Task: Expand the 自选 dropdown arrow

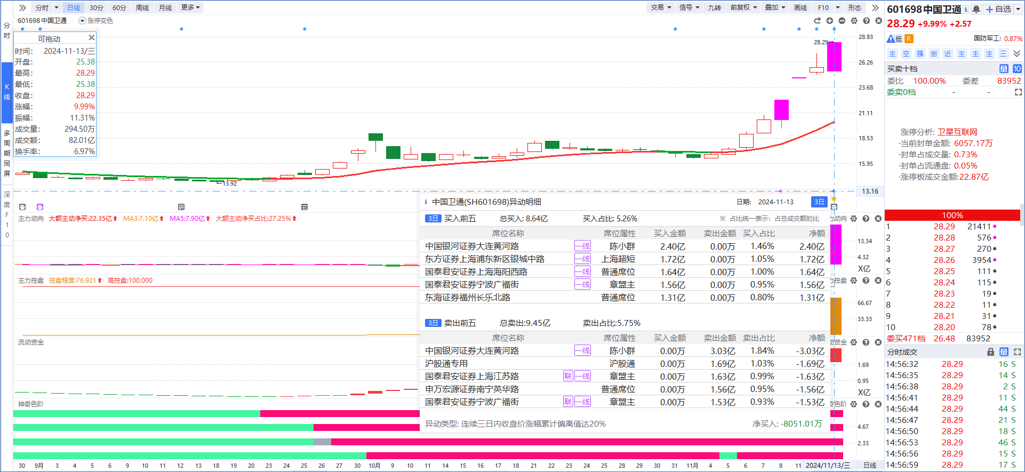Action: click(x=1018, y=9)
